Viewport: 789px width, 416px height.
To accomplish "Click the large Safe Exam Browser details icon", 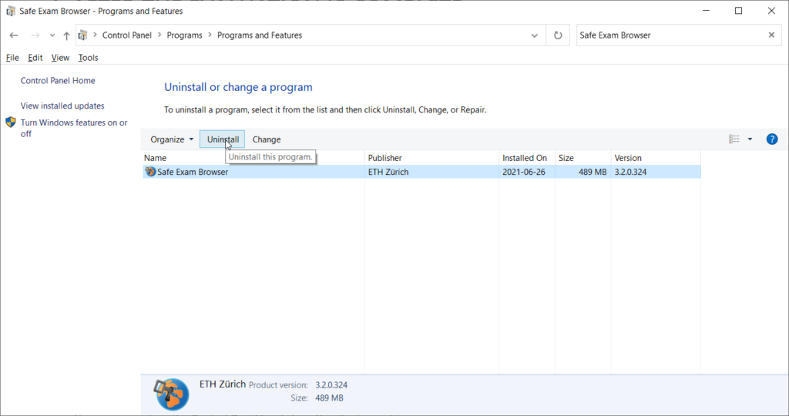I will (x=170, y=392).
